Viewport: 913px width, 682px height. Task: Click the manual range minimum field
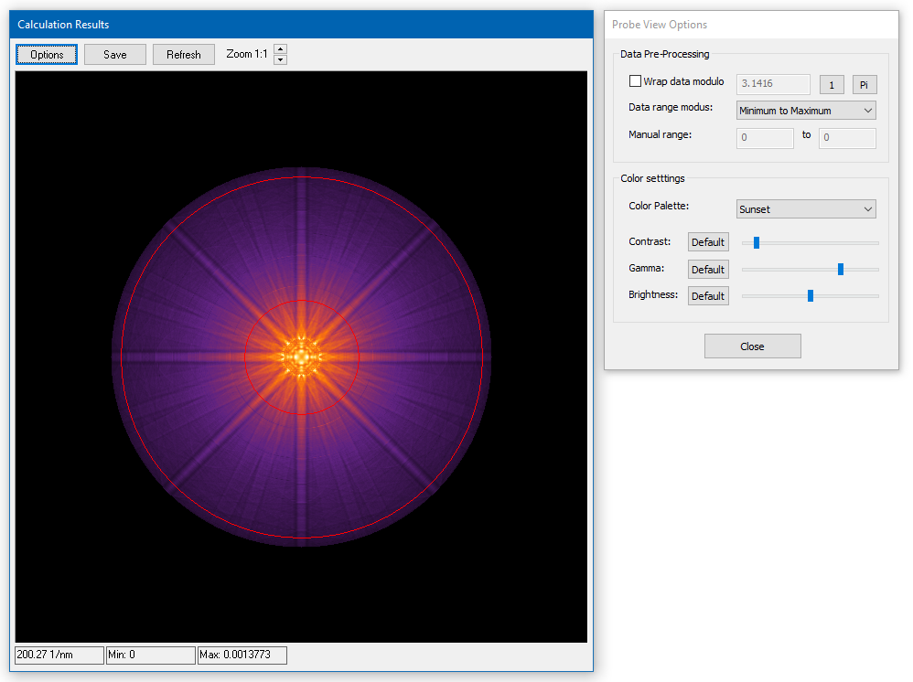765,138
